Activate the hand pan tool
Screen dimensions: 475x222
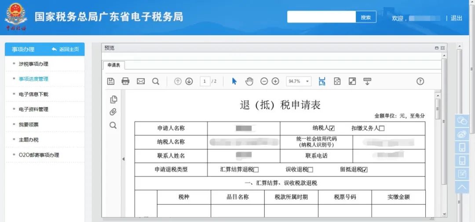click(249, 81)
